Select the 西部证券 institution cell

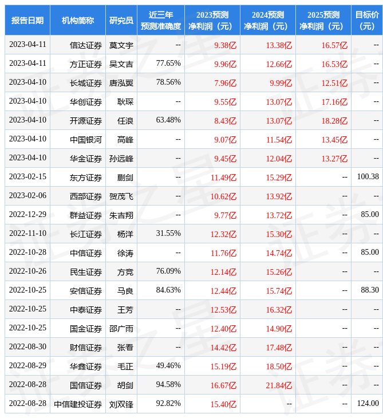[x=78, y=196]
